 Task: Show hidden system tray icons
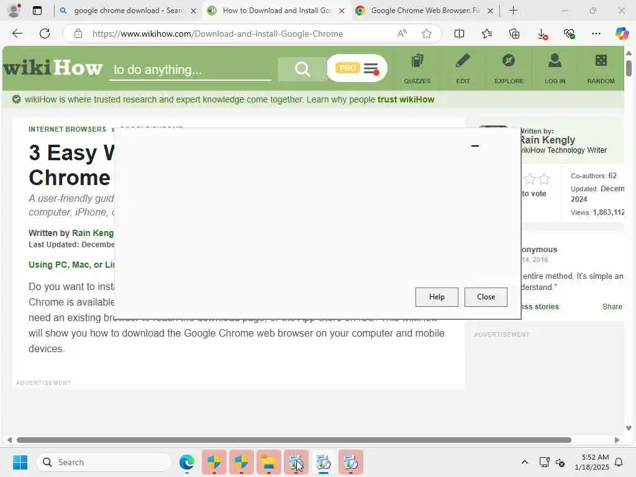pos(524,462)
